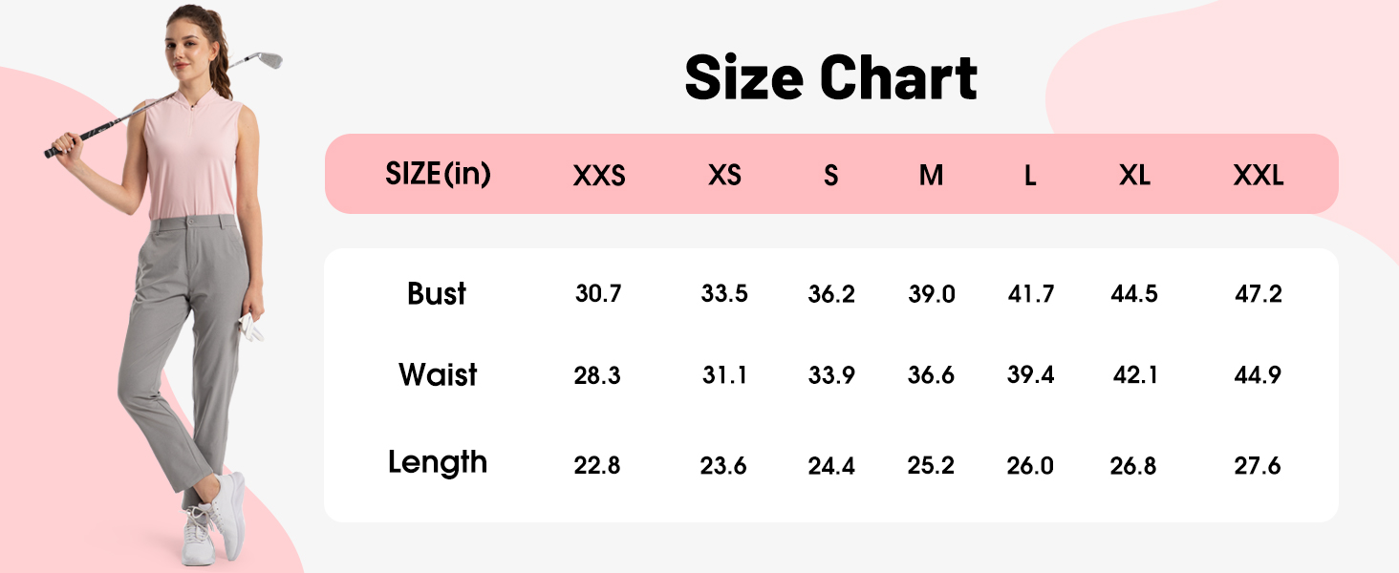The height and width of the screenshot is (573, 1399).
Task: Select the 47.2 bust value for XXL
Action: [1259, 294]
